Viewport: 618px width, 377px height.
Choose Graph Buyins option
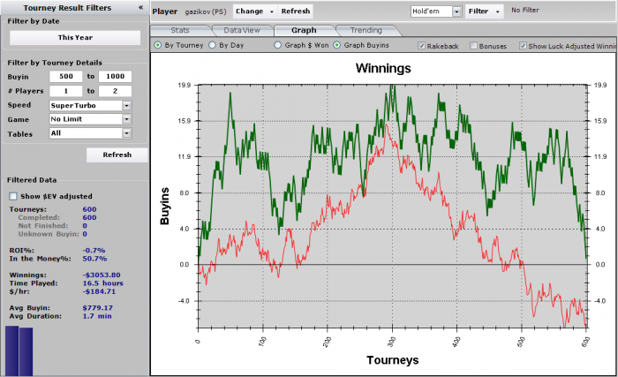(x=337, y=45)
